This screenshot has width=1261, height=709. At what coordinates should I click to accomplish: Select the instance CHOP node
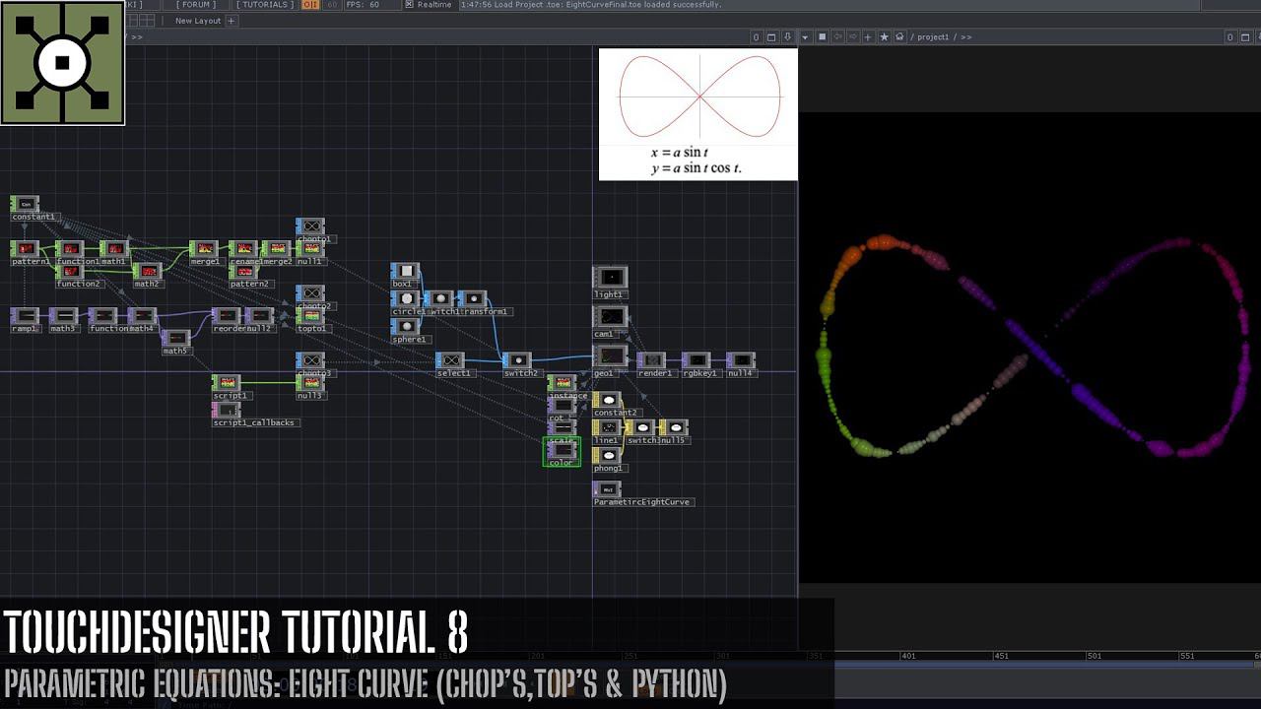tap(562, 383)
